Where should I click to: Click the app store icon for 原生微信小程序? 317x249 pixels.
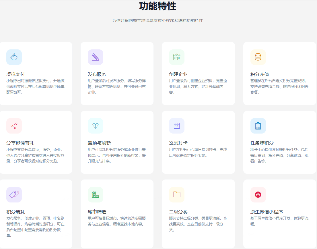point(258,194)
